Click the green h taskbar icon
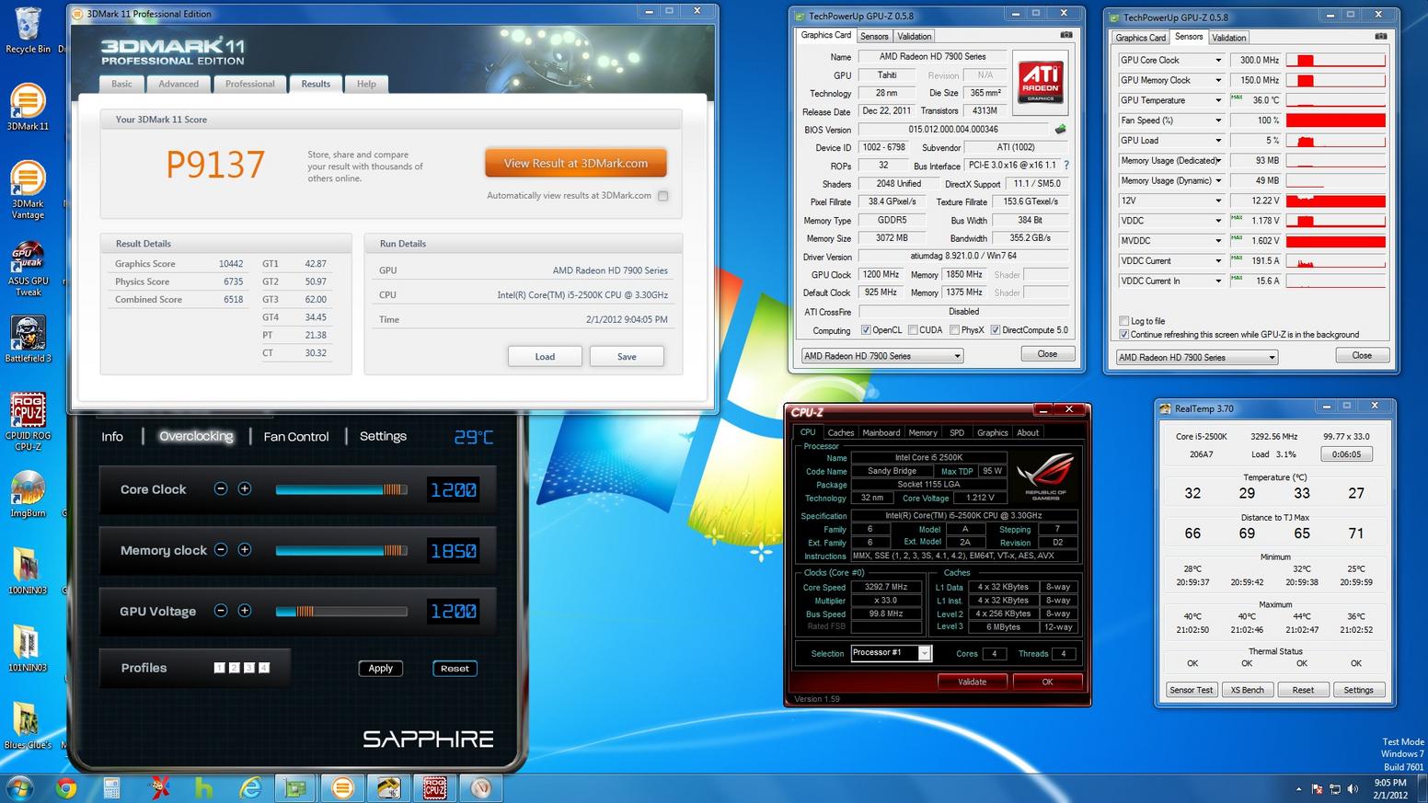The height and width of the screenshot is (803, 1428). pos(203,788)
